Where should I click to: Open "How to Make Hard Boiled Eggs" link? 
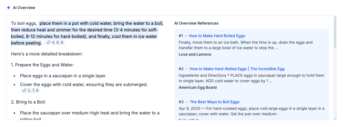(x=217, y=36)
